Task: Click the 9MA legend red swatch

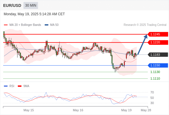Action: click(19, 86)
